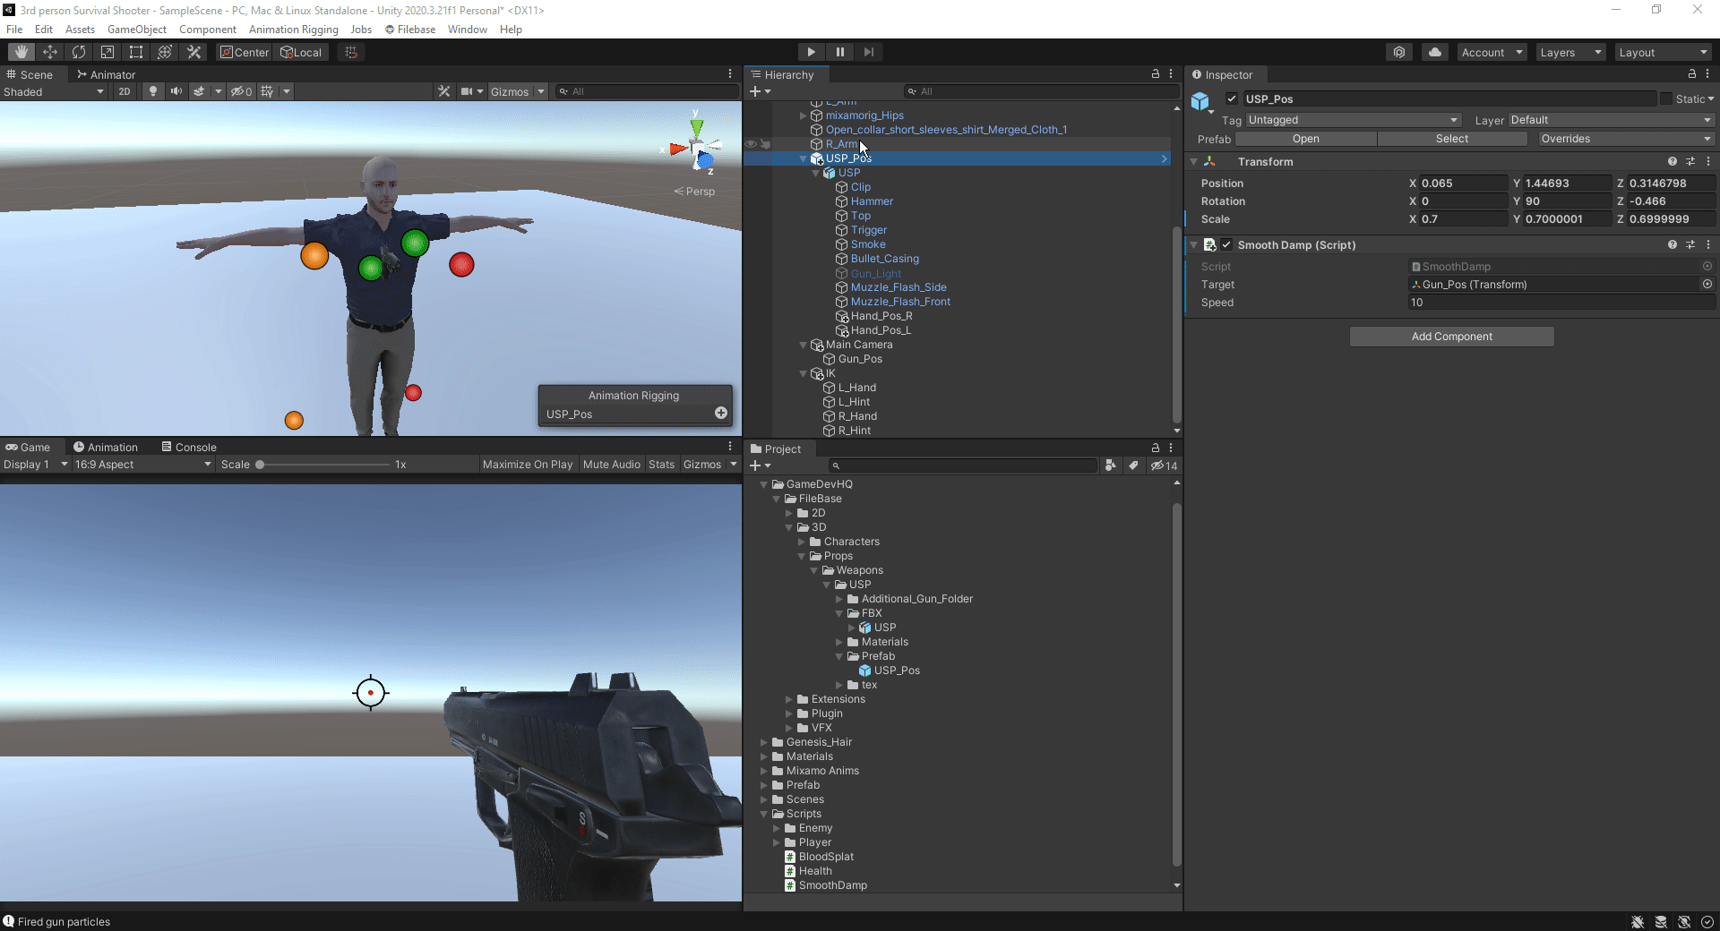
Task: Click Search by Type icon in Project
Action: [x=1111, y=465]
